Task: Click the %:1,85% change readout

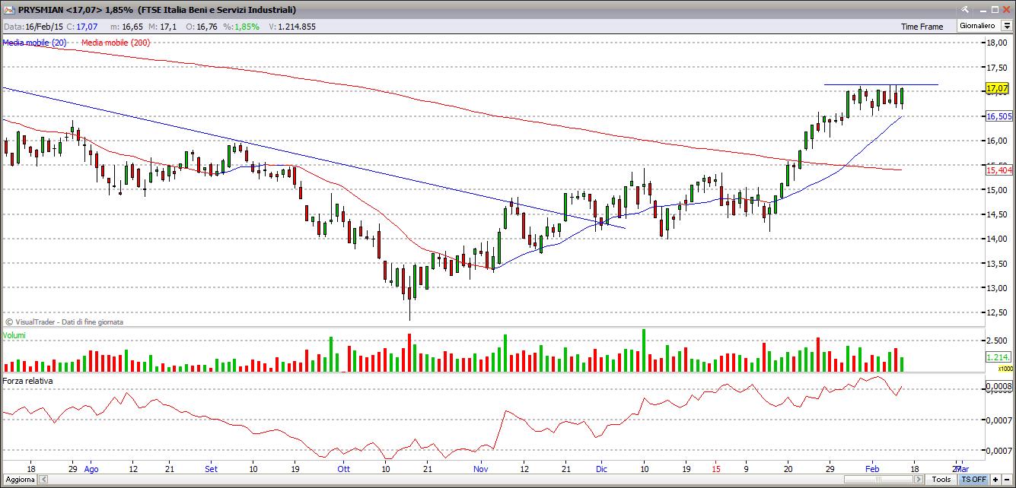Action: (x=242, y=27)
